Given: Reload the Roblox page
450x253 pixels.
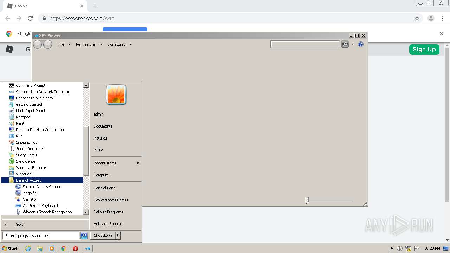Looking at the screenshot, I should (x=30, y=18).
